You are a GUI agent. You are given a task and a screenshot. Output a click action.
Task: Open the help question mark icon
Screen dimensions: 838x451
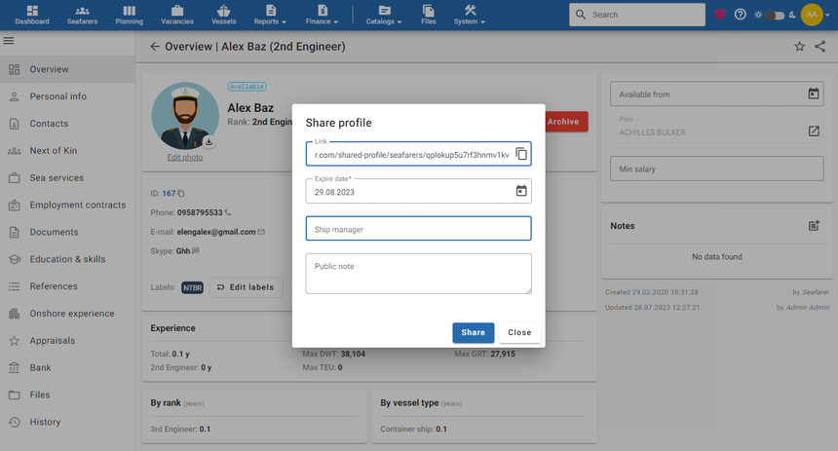click(741, 15)
